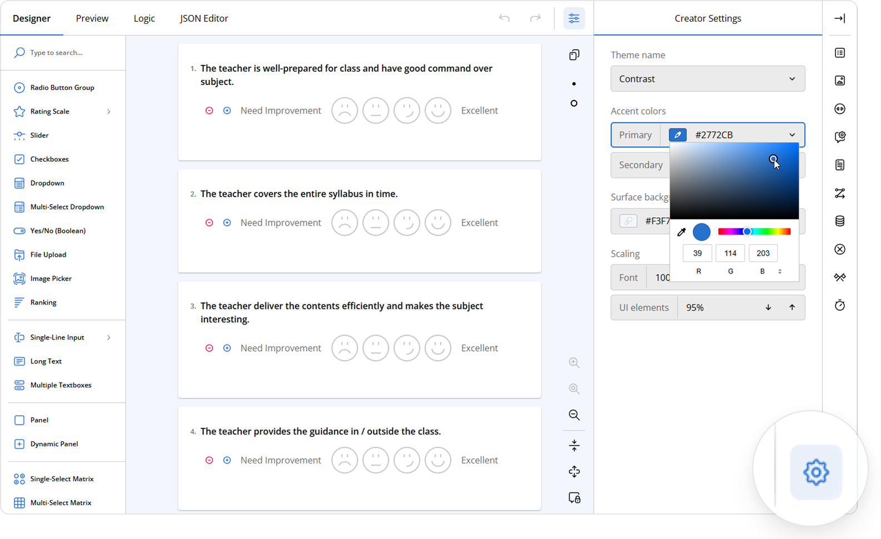Click the collapse all questions icon
The height and width of the screenshot is (539, 881).
click(574, 445)
